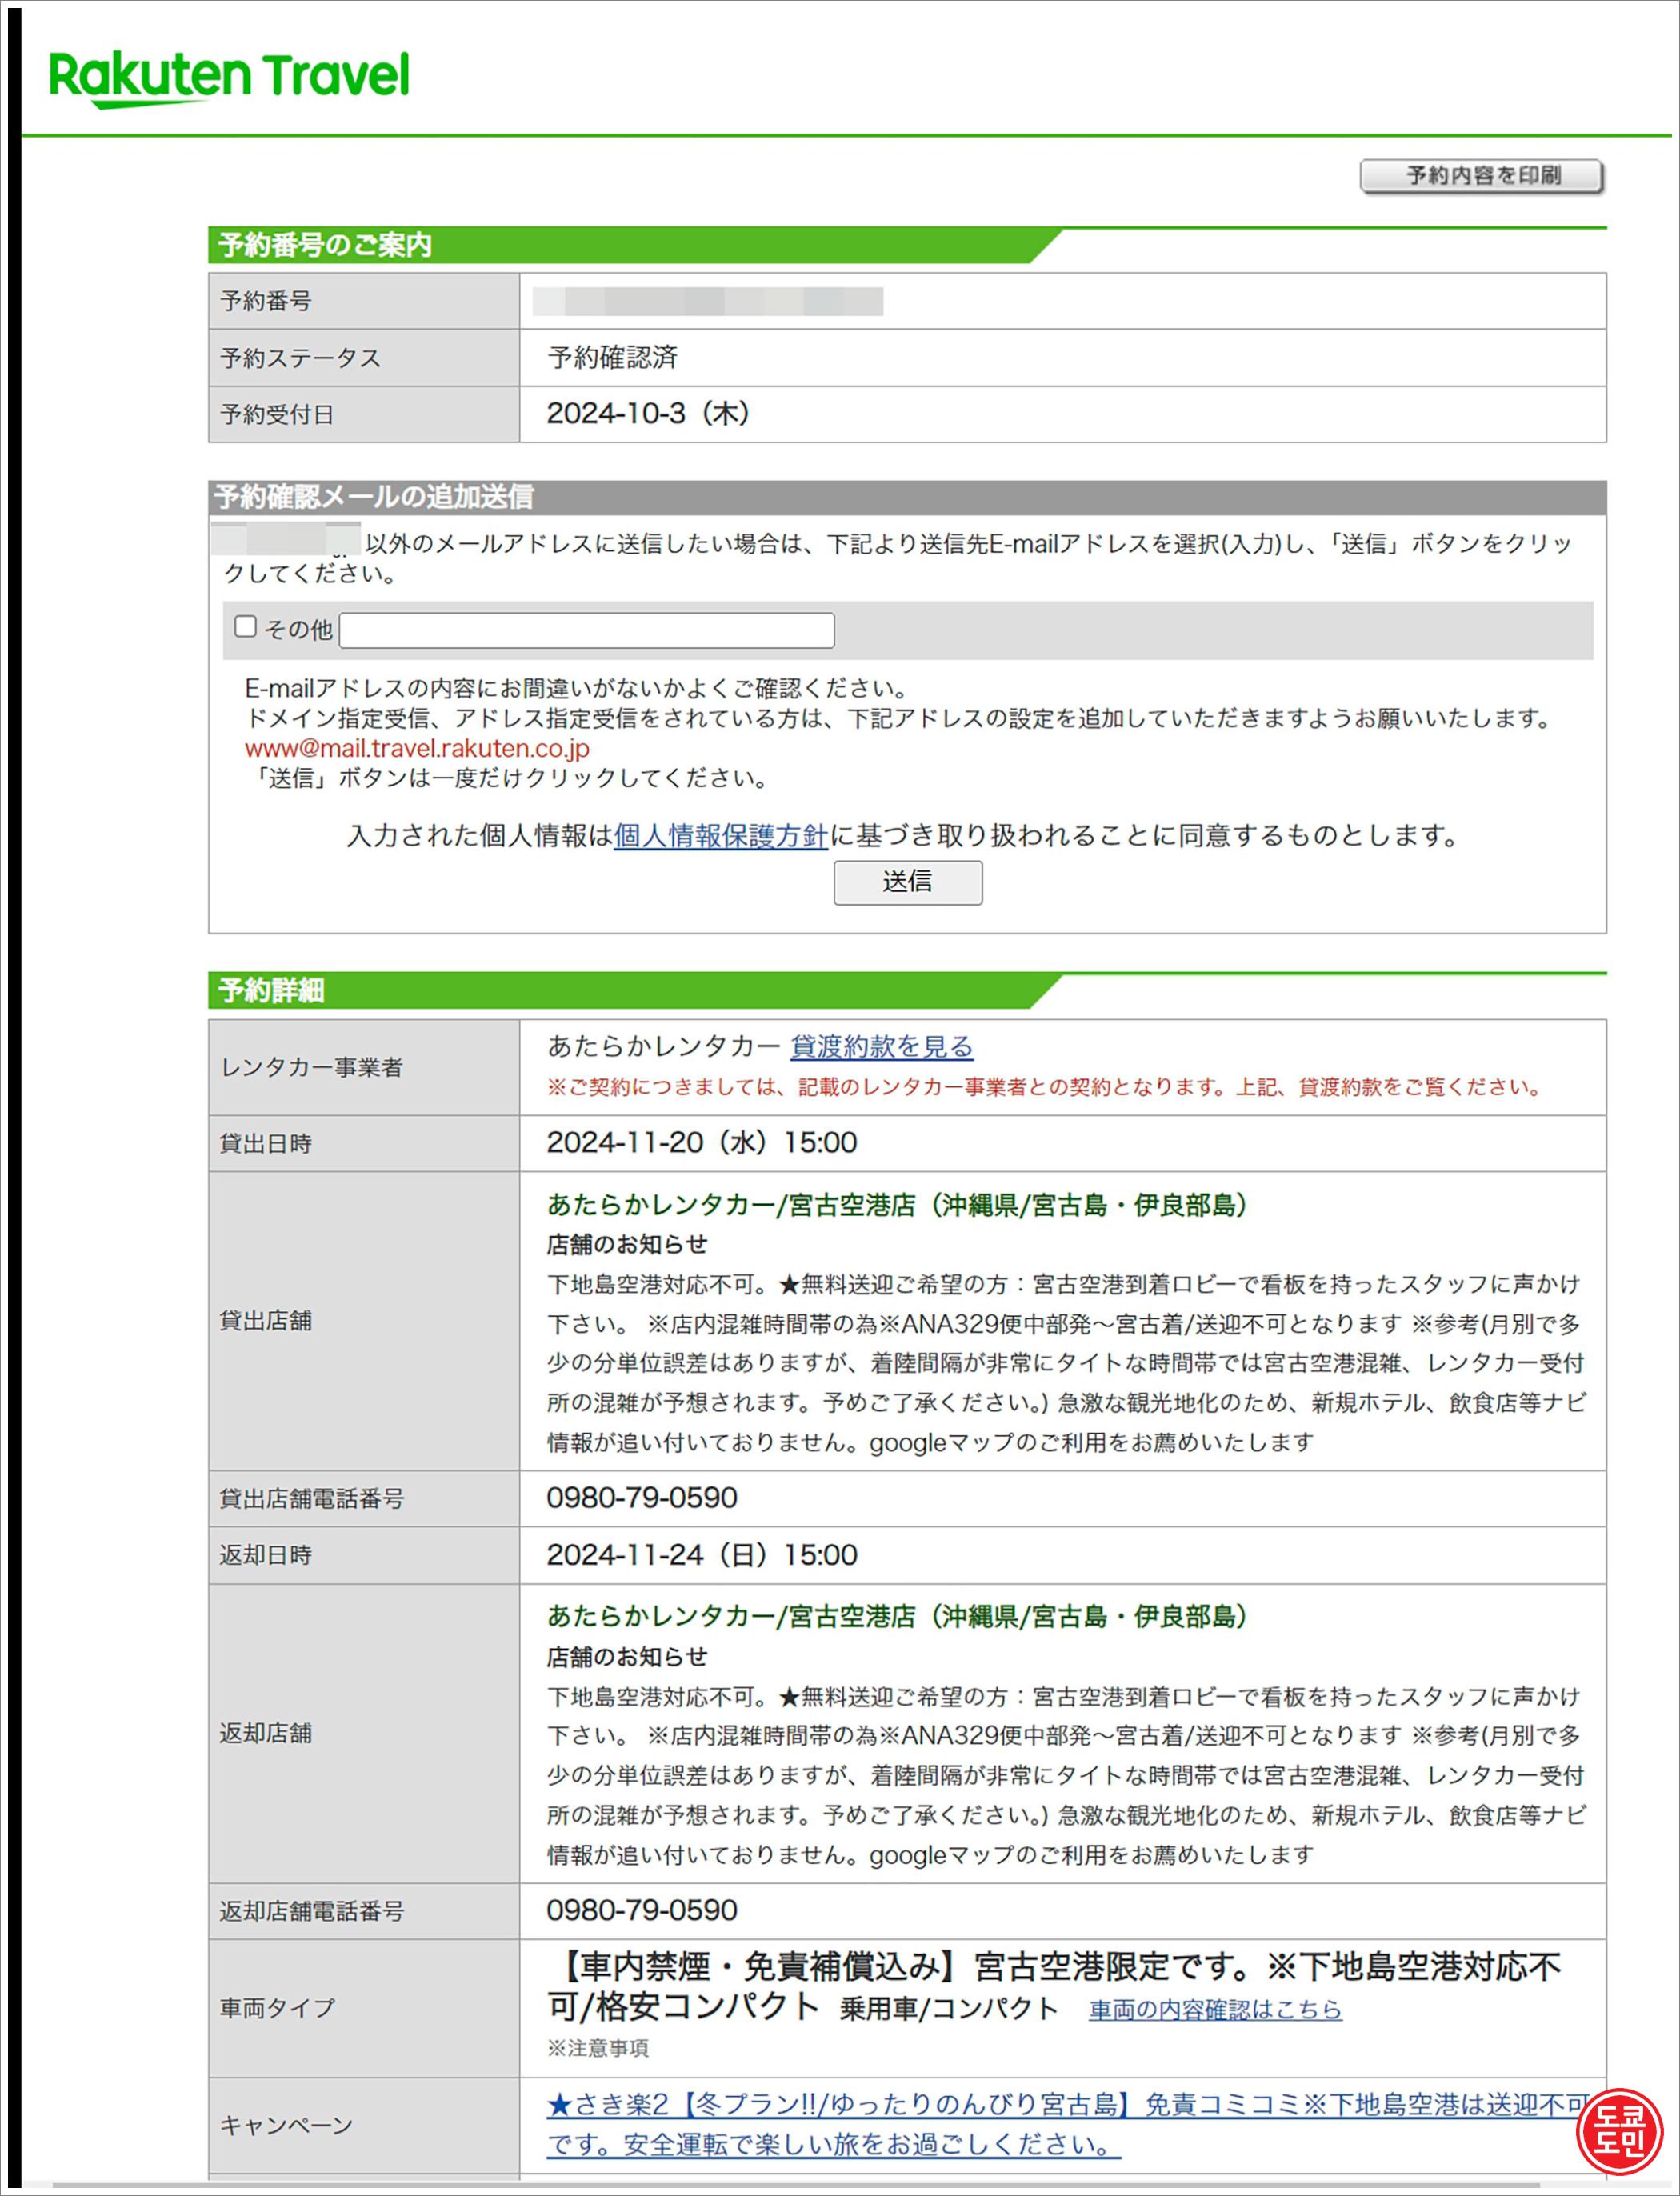Click the 予約確認メールの追加送信 gray header
Image resolution: width=1680 pixels, height=2196 pixels.
coord(373,496)
